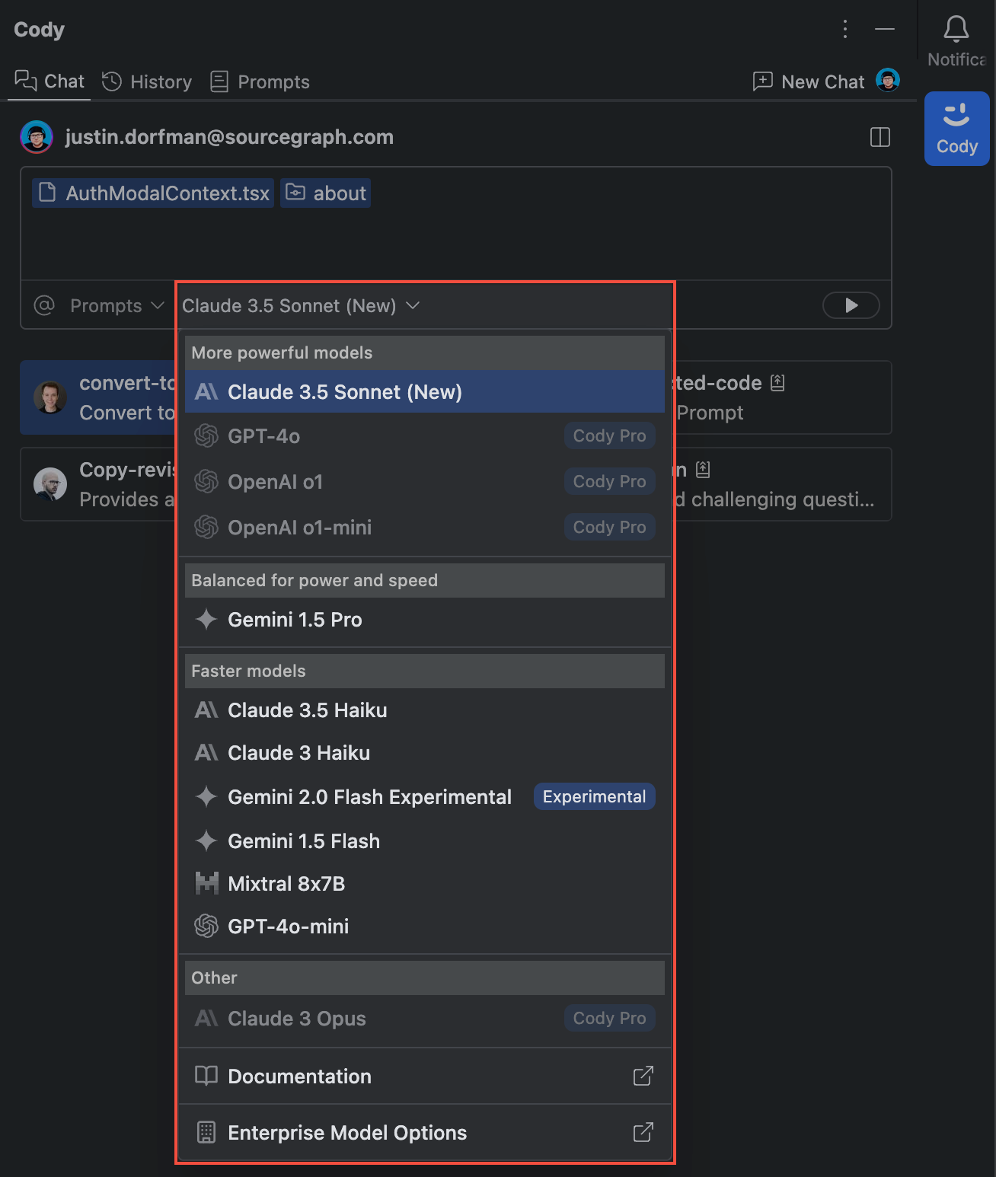Click the More powerful models header

(425, 352)
